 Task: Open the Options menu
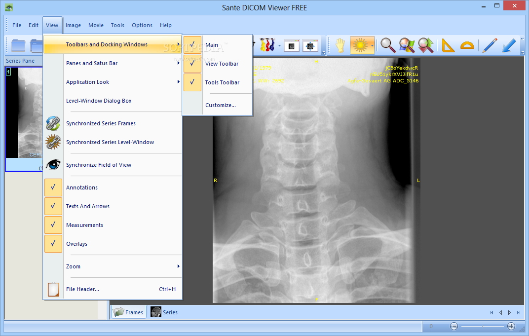click(x=142, y=25)
